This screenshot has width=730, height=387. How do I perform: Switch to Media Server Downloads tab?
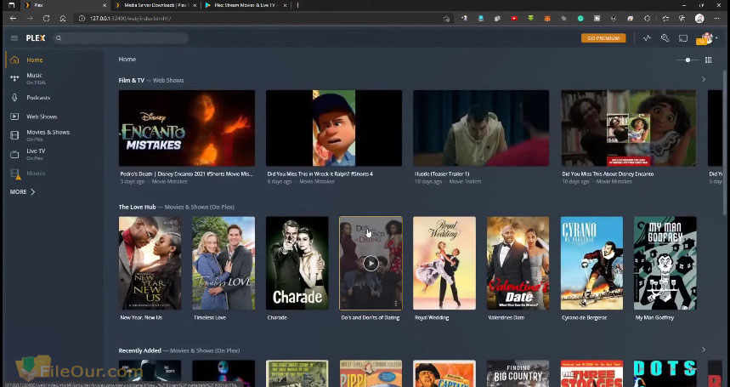155,5
